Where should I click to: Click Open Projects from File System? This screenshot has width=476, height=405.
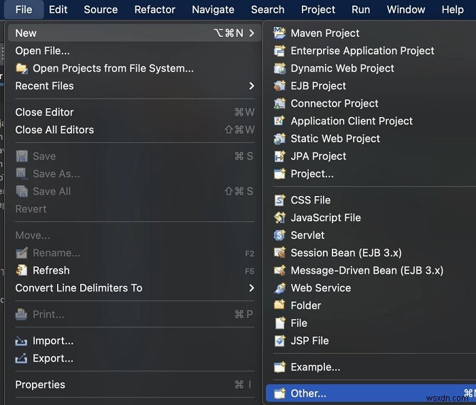(x=113, y=68)
